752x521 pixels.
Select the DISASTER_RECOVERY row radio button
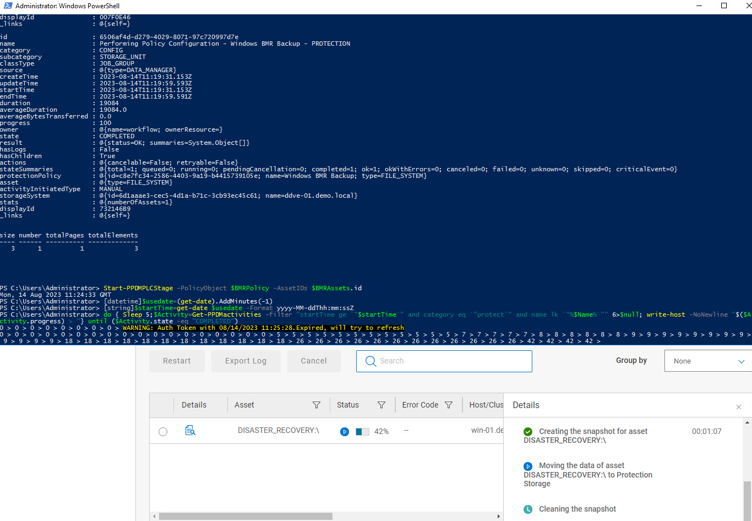coord(163,432)
